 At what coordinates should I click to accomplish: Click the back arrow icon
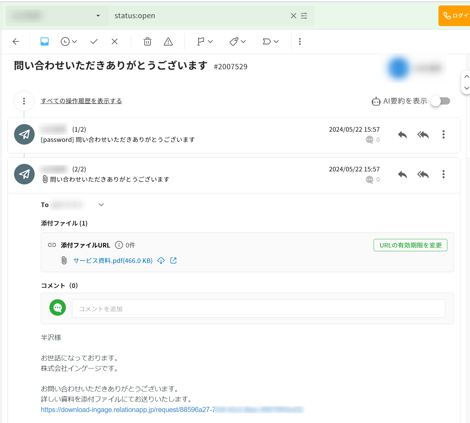[16, 41]
